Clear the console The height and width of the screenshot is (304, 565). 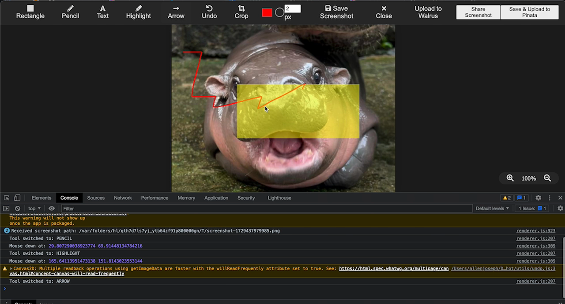[x=18, y=208]
